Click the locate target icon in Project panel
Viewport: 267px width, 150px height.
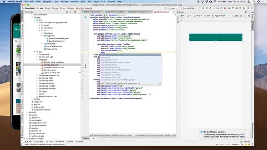pyautogui.click(x=67, y=12)
